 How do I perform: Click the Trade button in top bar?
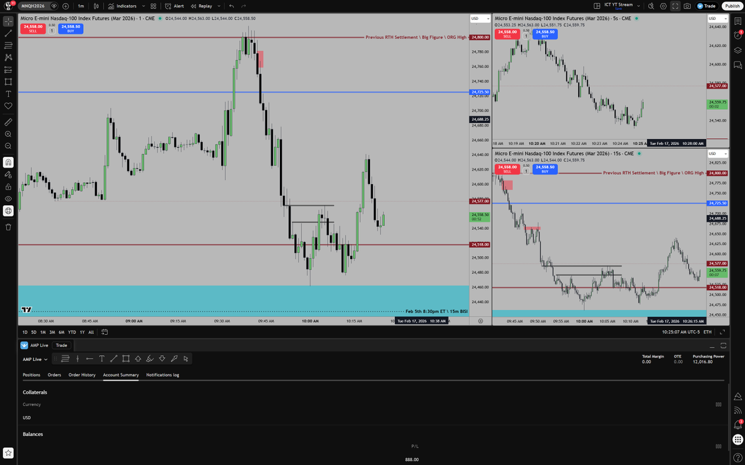pyautogui.click(x=707, y=6)
